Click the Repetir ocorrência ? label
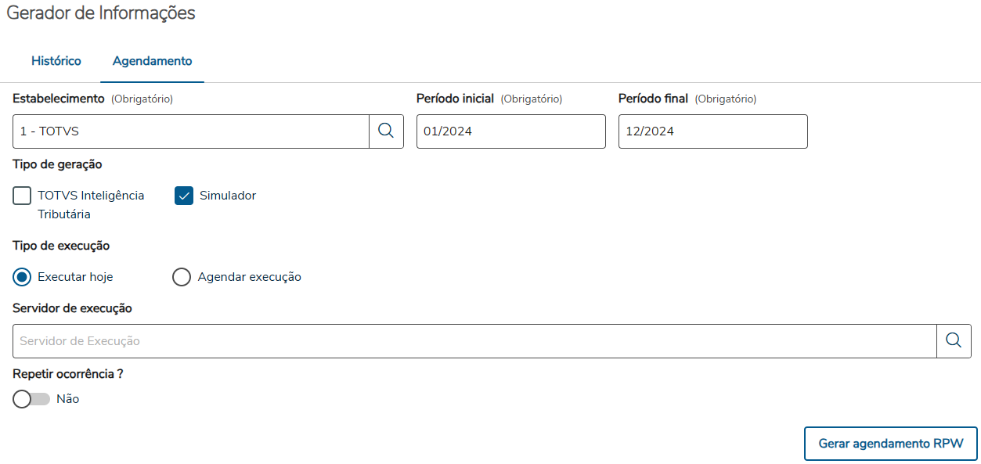The height and width of the screenshot is (464, 981). 68,374
